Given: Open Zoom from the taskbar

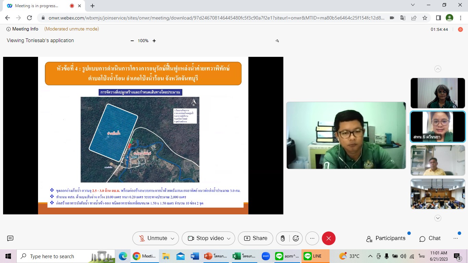Looking at the screenshot, I should (x=266, y=256).
